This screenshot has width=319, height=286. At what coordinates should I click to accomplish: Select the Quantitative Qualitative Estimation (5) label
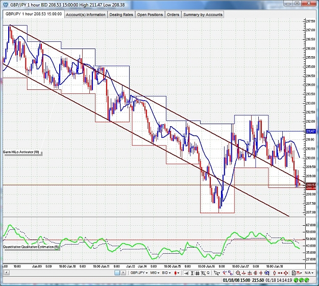31,247
